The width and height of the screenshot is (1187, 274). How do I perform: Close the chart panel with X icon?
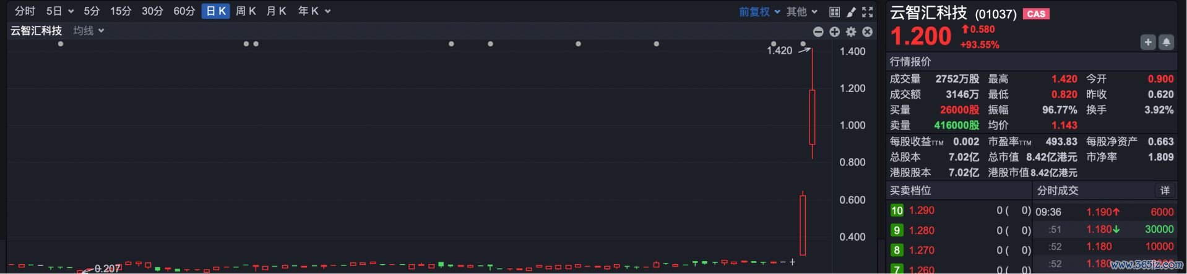coord(868,31)
